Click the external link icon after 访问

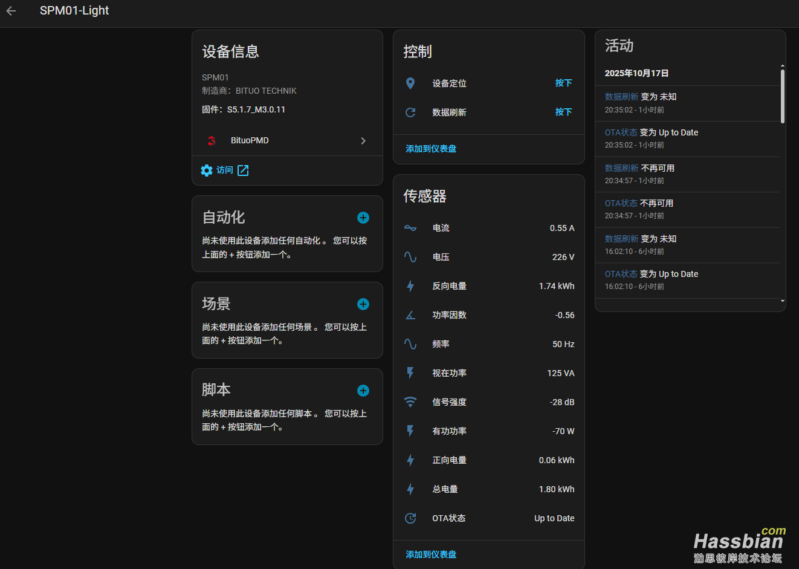coord(243,171)
